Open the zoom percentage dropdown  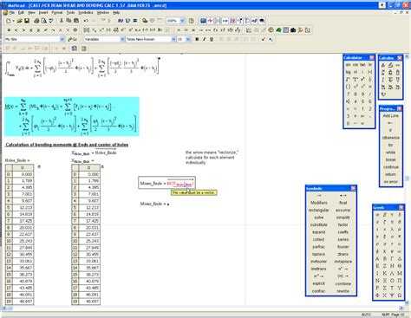[x=182, y=21]
